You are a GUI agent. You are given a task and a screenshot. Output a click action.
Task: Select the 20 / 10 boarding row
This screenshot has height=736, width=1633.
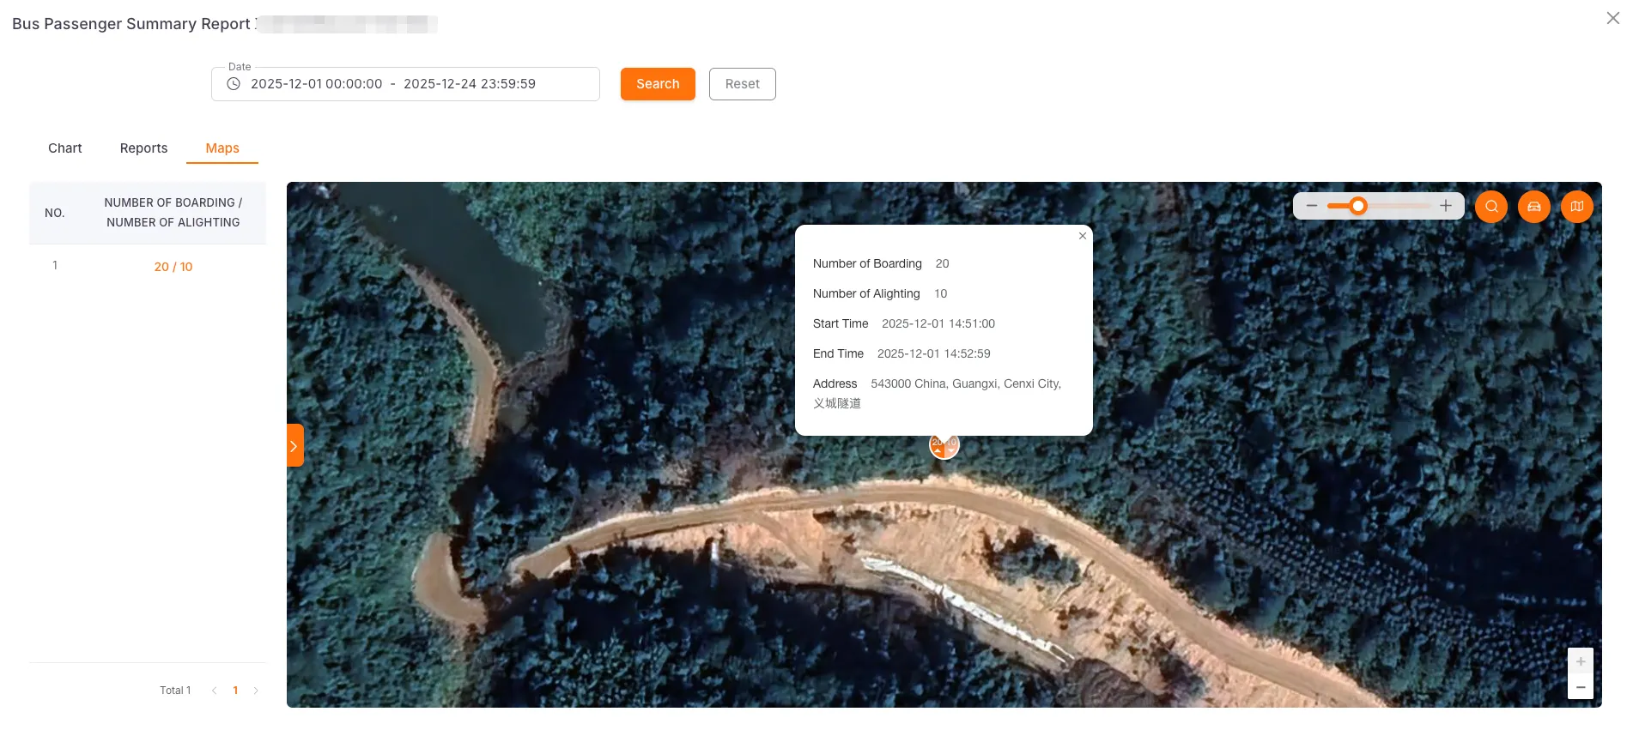tap(173, 267)
